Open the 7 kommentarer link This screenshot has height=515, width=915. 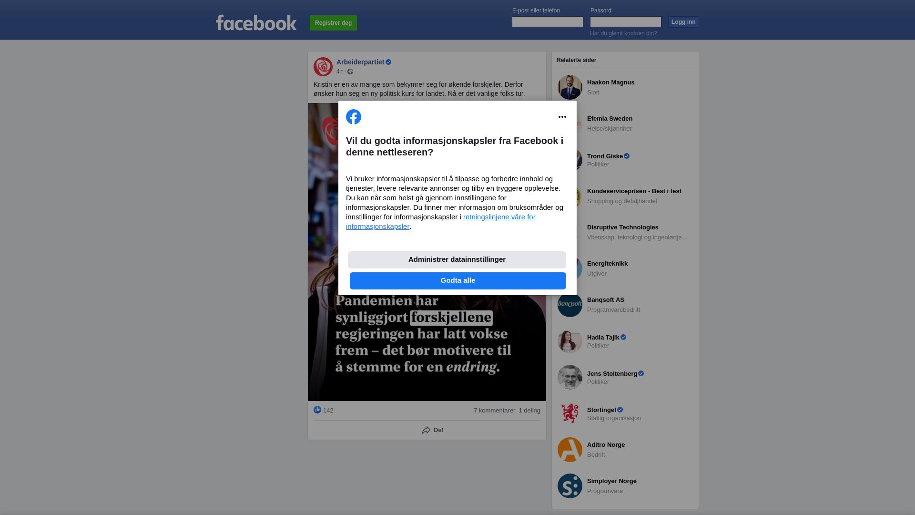point(494,411)
